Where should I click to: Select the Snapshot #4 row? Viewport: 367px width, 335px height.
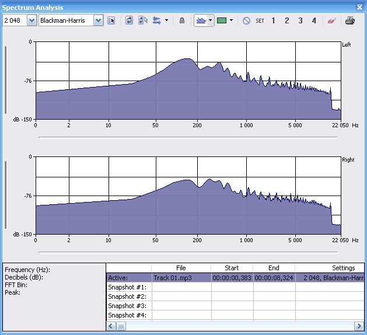235,315
